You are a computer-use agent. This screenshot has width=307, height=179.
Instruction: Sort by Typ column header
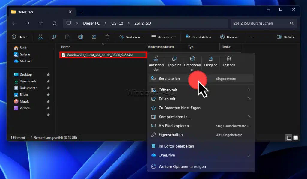pyautogui.click(x=191, y=47)
